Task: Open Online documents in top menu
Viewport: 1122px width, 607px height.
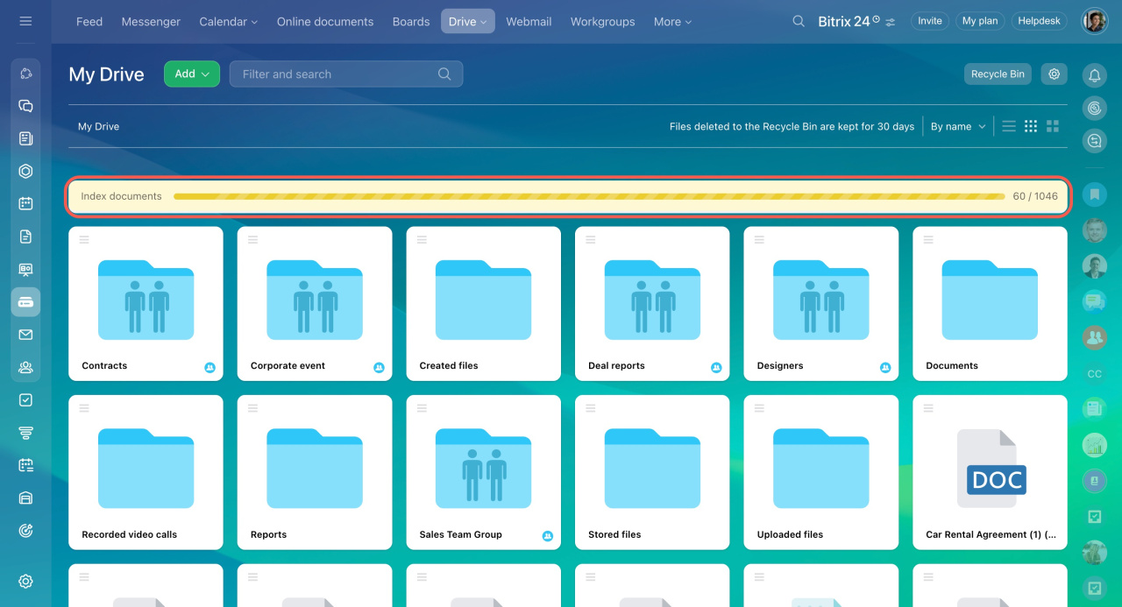Action: pyautogui.click(x=325, y=22)
